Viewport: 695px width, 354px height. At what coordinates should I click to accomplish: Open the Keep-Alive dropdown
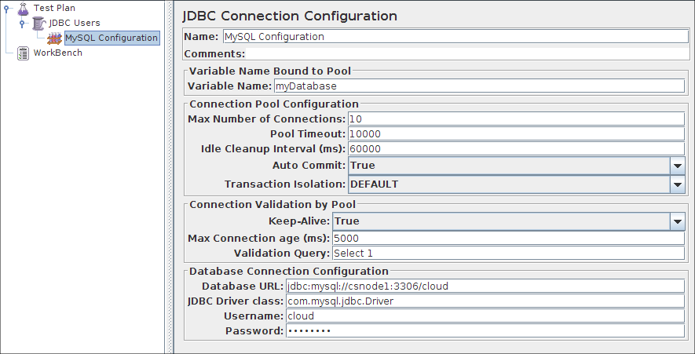tap(678, 221)
